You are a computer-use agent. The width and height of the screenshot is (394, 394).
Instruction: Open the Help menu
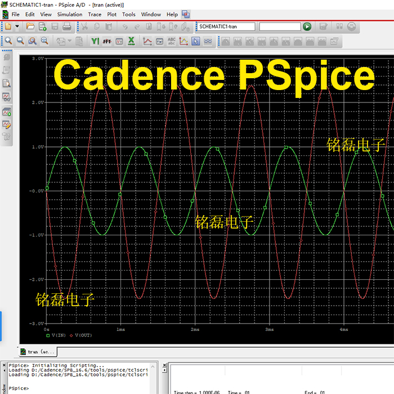(172, 15)
